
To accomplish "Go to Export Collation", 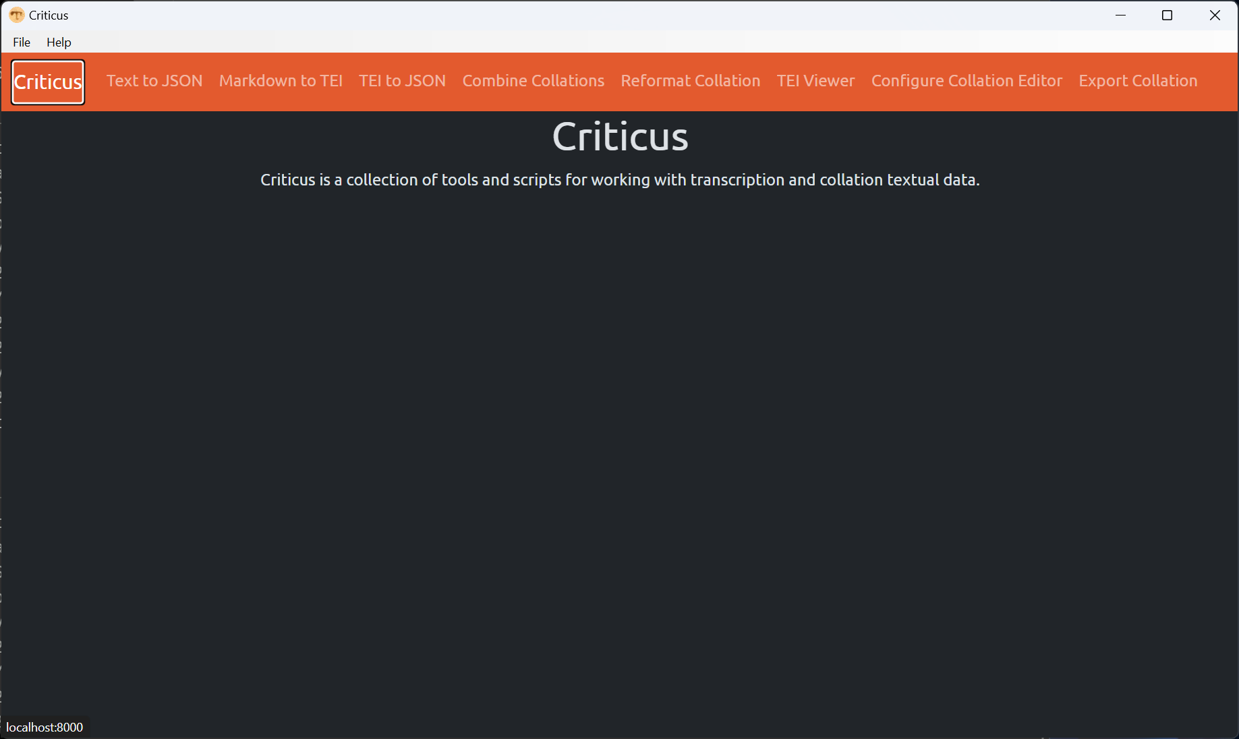I will click(1138, 81).
